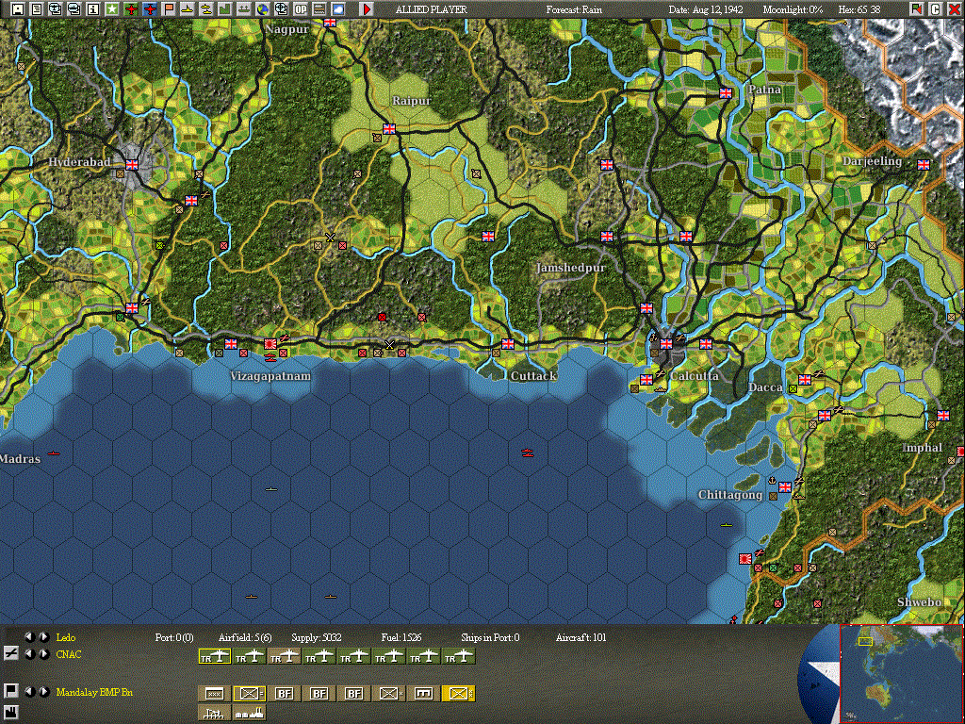Click the 'C' button in top right
Screen dimensions: 965x724
tap(936, 9)
